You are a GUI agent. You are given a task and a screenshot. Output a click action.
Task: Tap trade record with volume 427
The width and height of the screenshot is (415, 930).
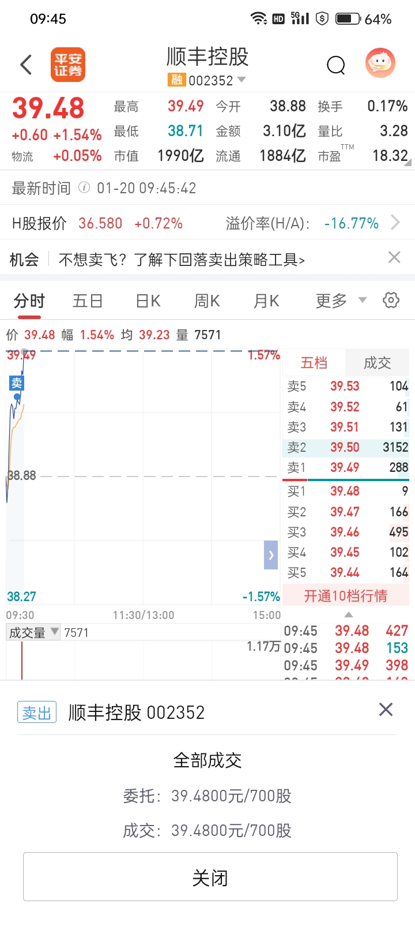346,631
